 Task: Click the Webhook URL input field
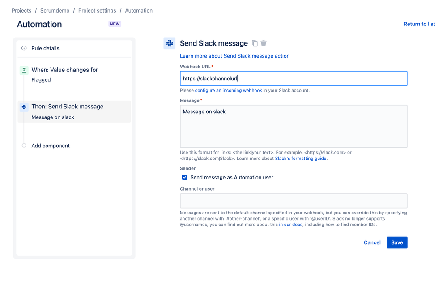click(294, 79)
